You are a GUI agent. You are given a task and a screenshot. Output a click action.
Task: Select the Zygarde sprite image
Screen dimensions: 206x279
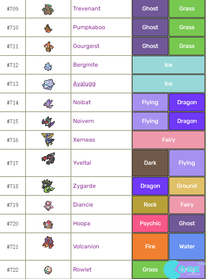click(48, 186)
